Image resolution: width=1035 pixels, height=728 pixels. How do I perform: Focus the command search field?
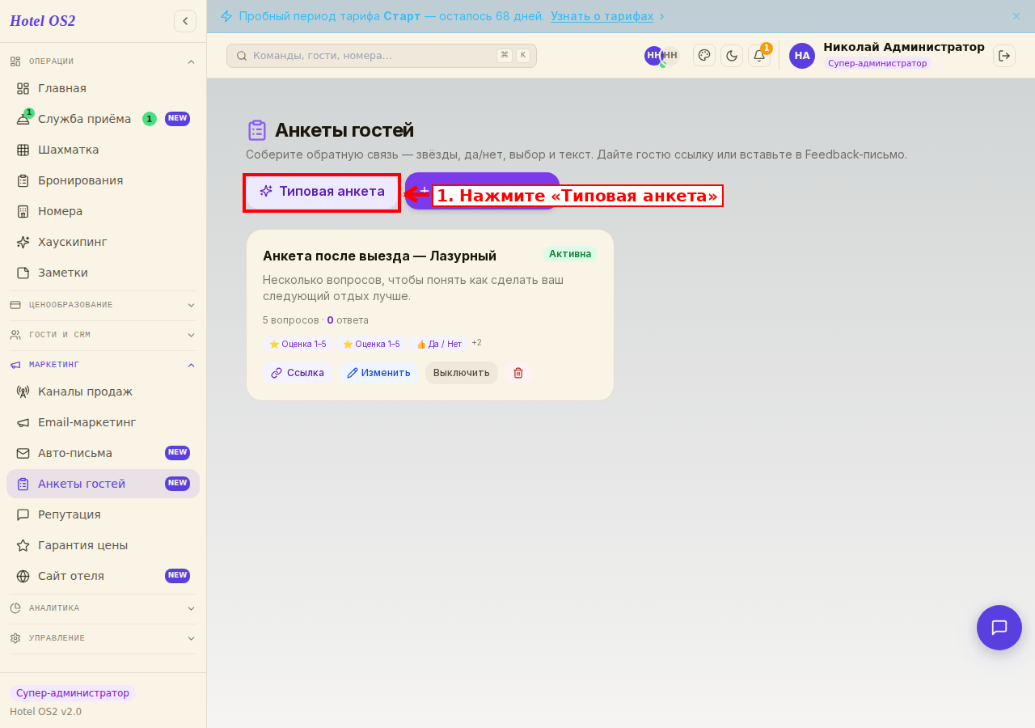[x=382, y=56]
